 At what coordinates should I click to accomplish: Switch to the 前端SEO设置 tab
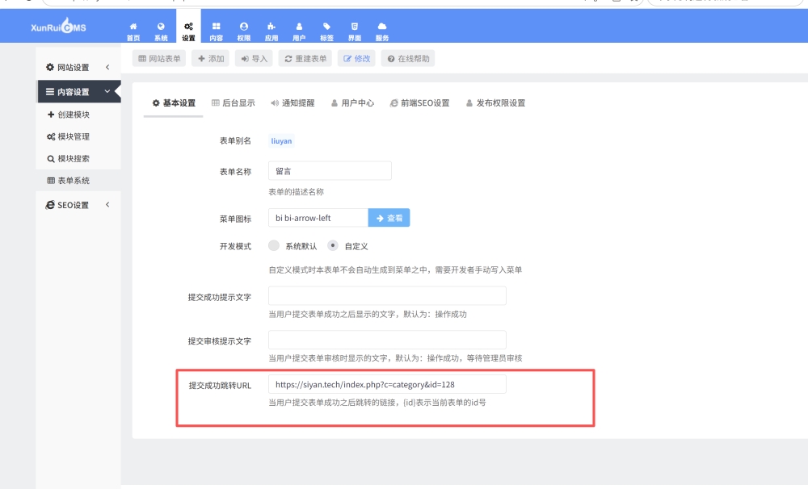point(419,103)
